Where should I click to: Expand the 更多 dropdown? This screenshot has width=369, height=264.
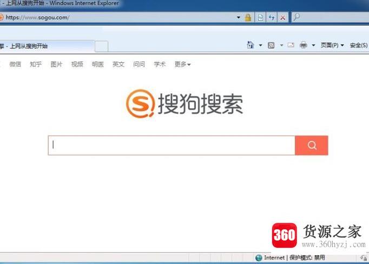(183, 64)
